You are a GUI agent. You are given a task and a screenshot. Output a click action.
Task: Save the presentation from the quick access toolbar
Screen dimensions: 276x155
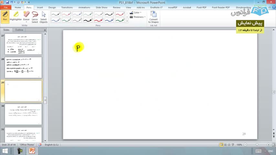[7, 2]
